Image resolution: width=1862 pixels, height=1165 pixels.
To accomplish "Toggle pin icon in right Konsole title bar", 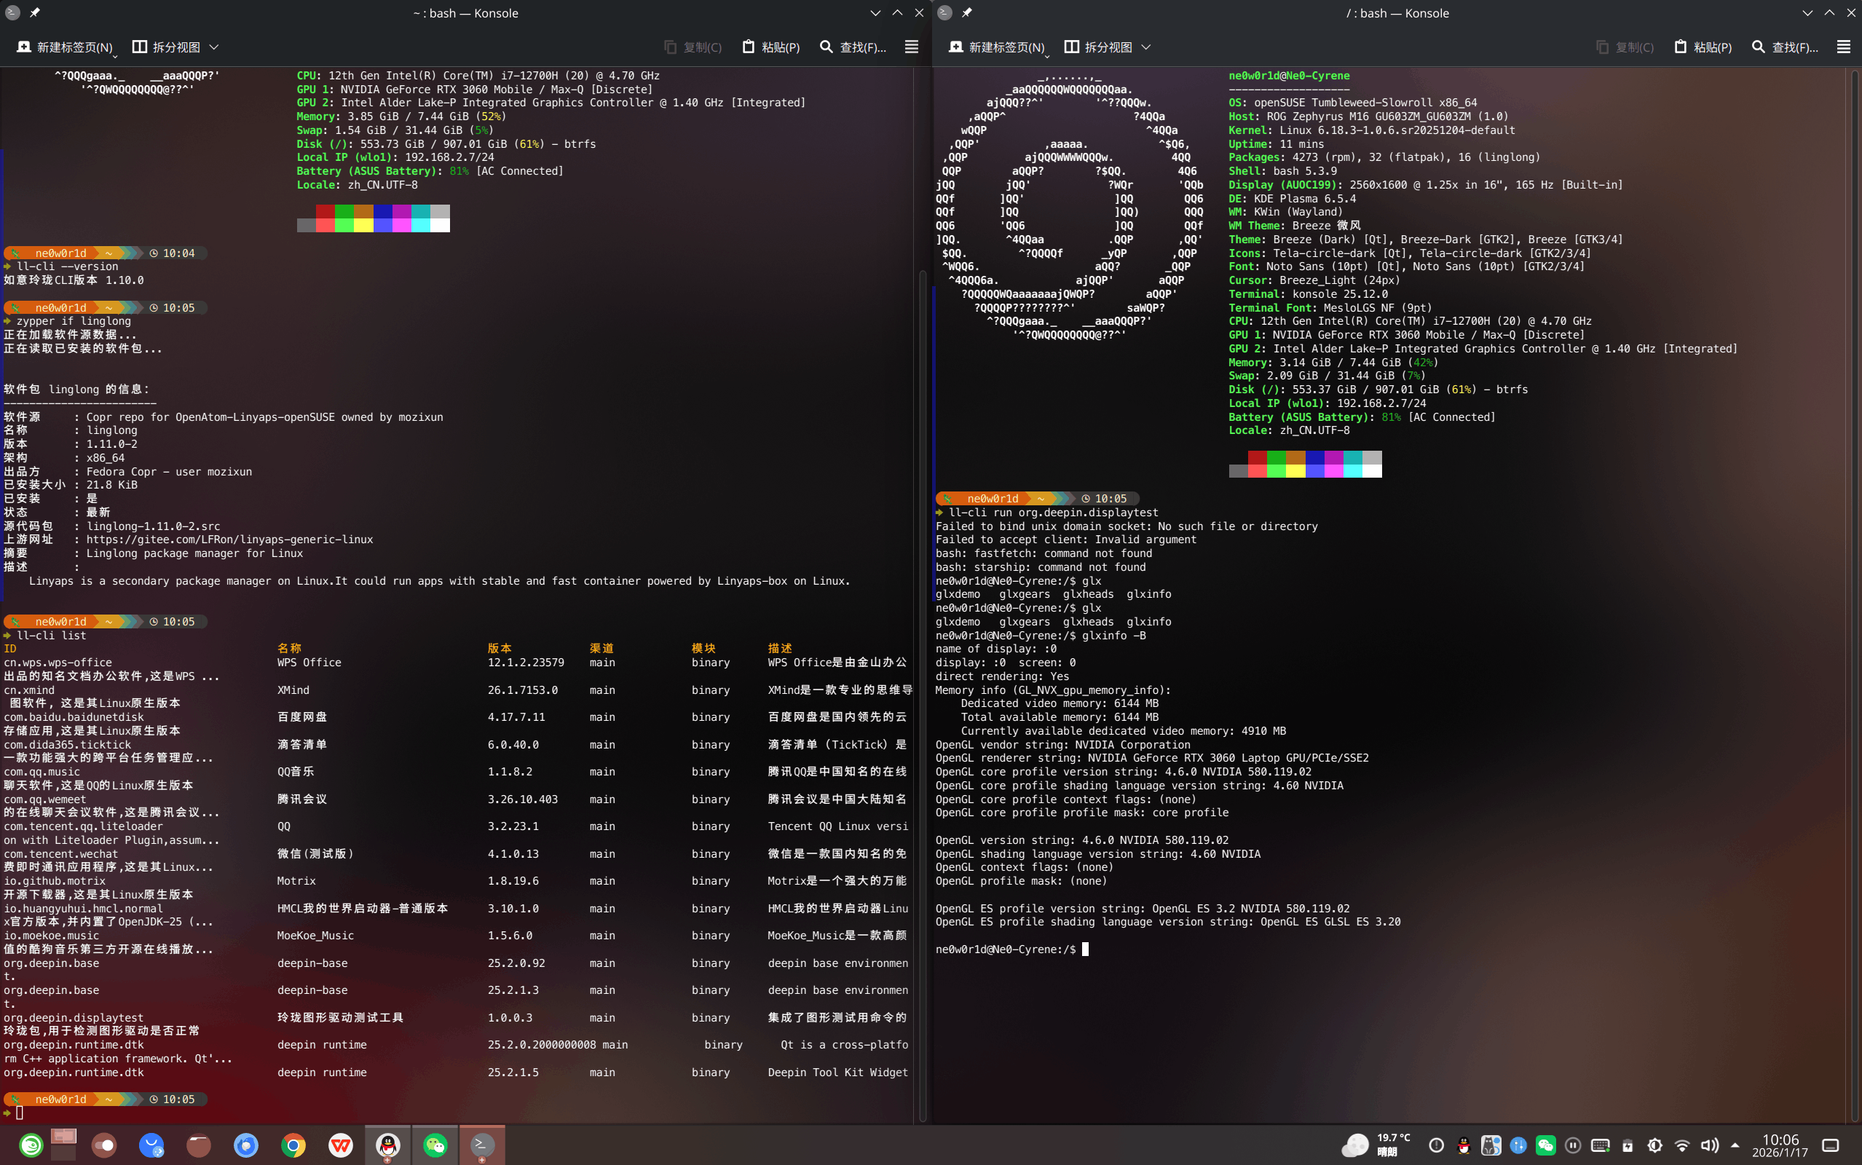I will pos(967,12).
